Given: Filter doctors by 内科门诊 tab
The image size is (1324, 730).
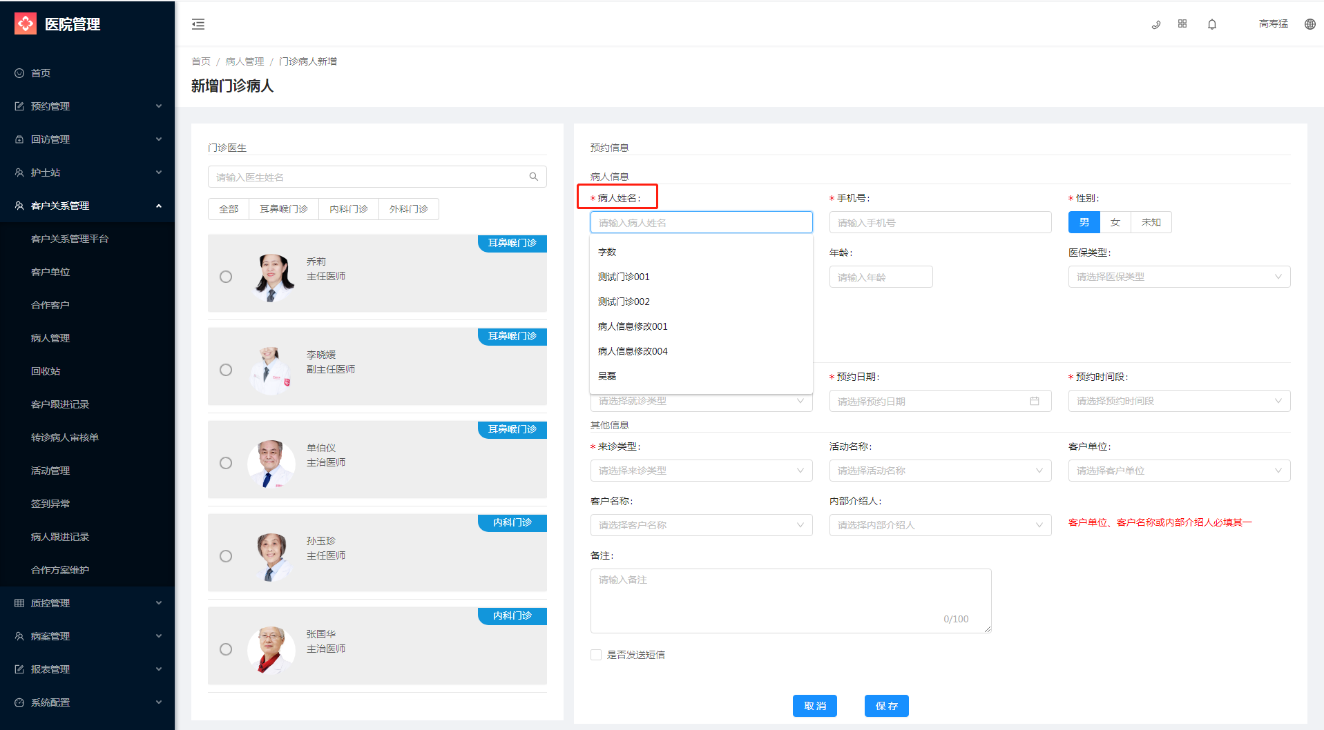Looking at the screenshot, I should point(349,209).
